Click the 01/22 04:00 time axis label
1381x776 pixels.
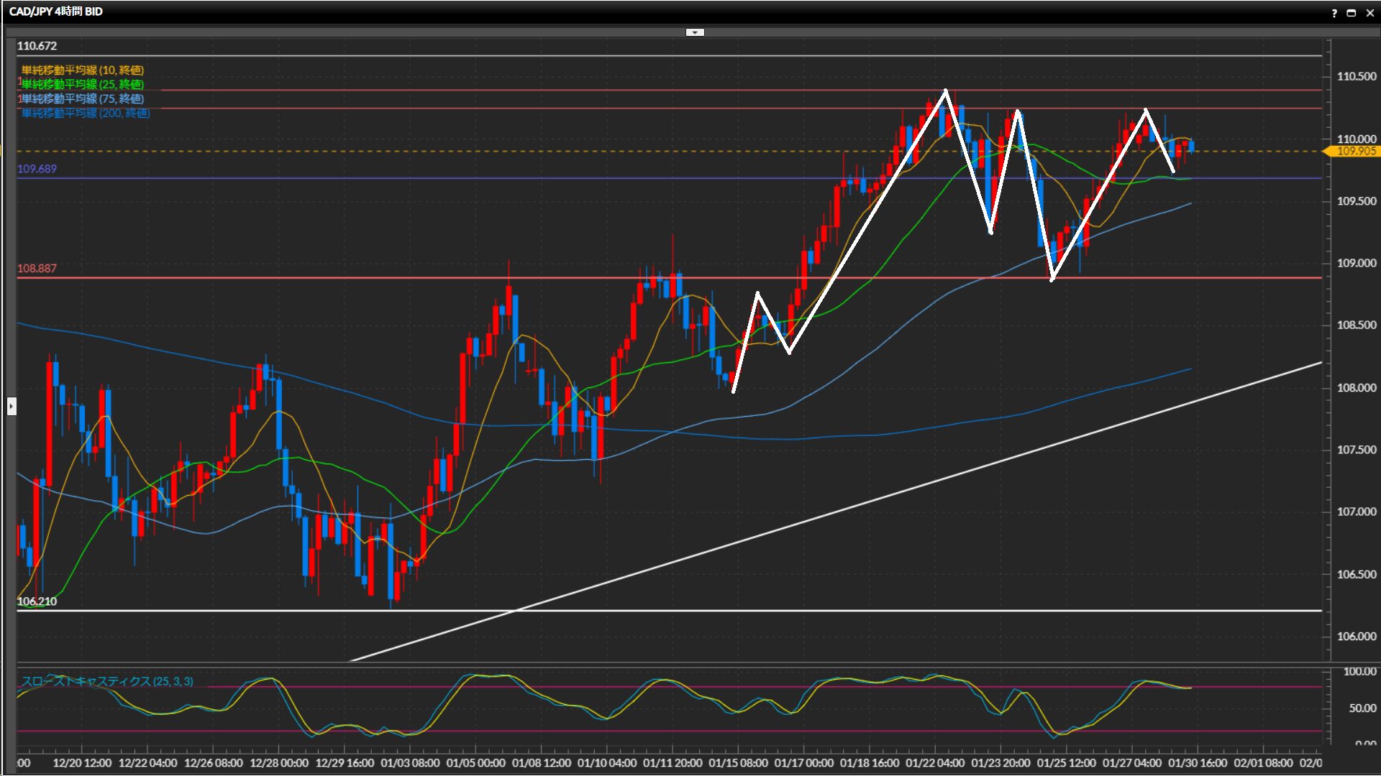[x=935, y=762]
